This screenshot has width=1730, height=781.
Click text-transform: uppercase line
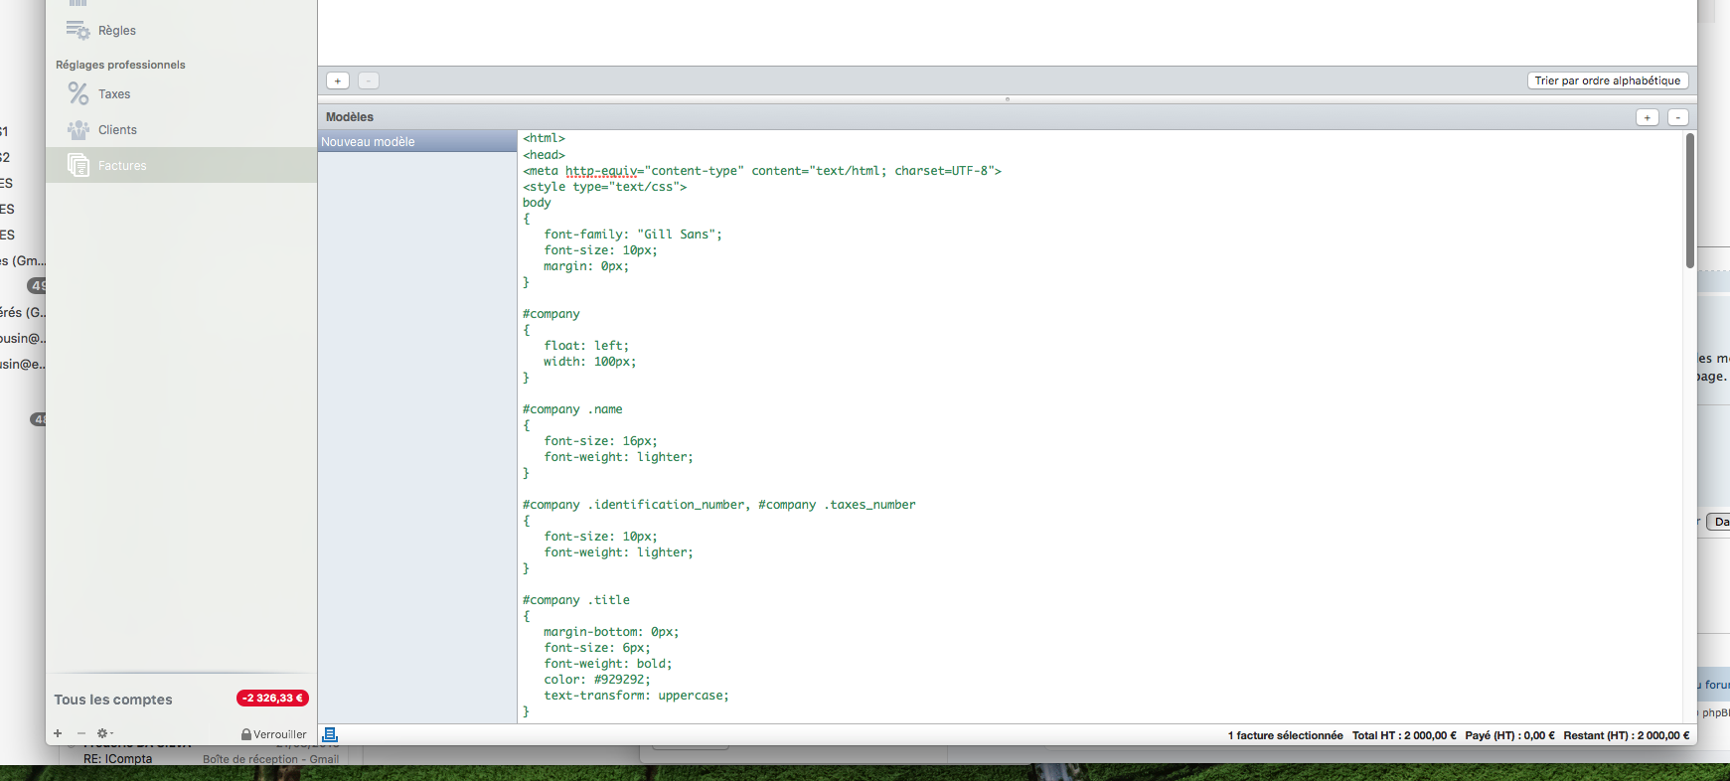[636, 695]
